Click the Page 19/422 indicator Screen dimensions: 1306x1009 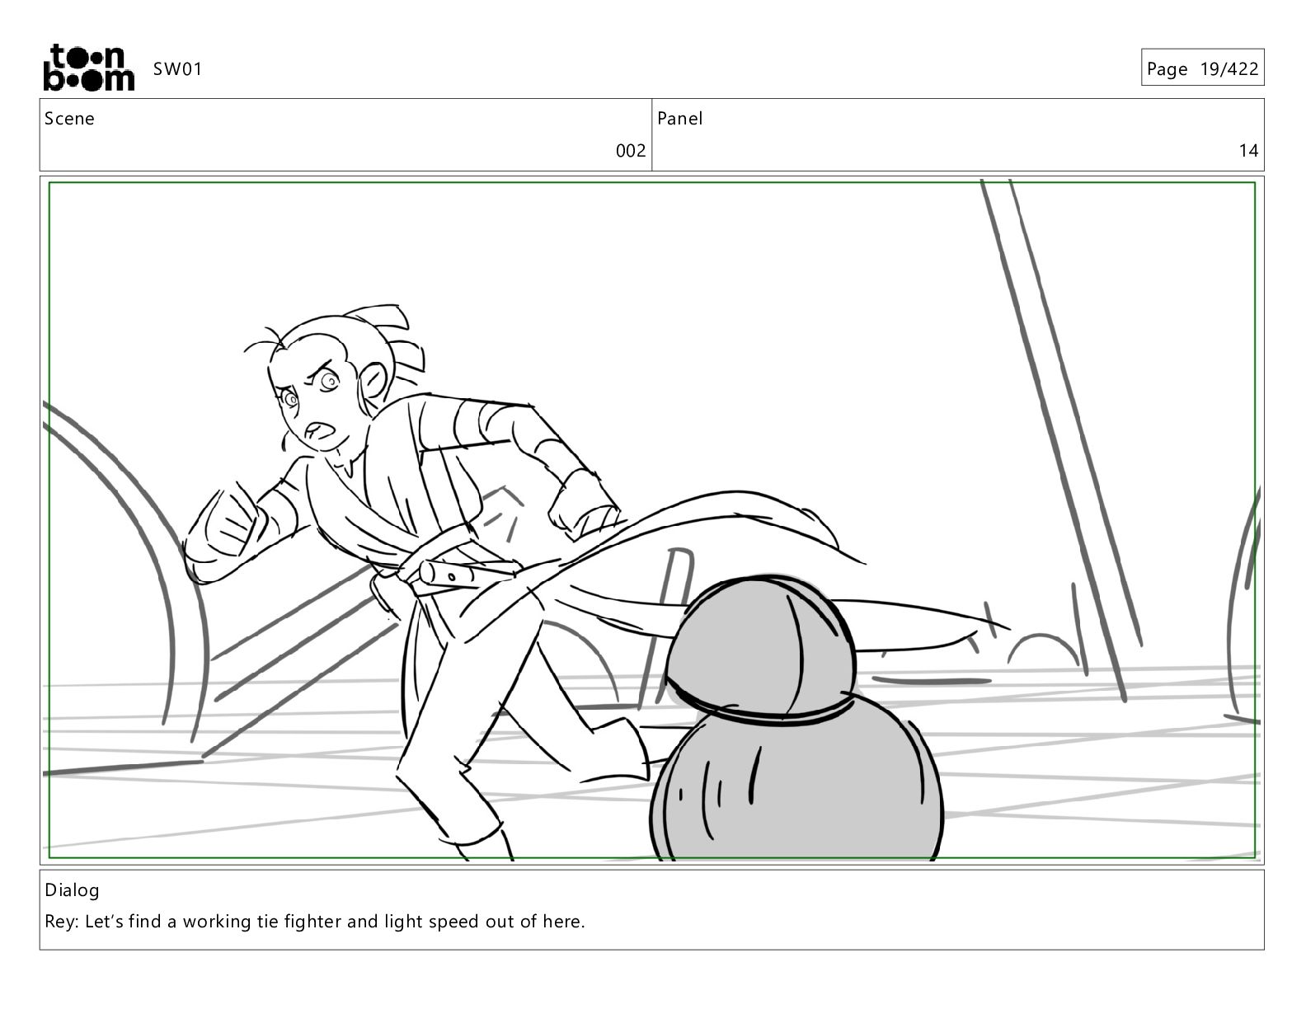point(1202,68)
